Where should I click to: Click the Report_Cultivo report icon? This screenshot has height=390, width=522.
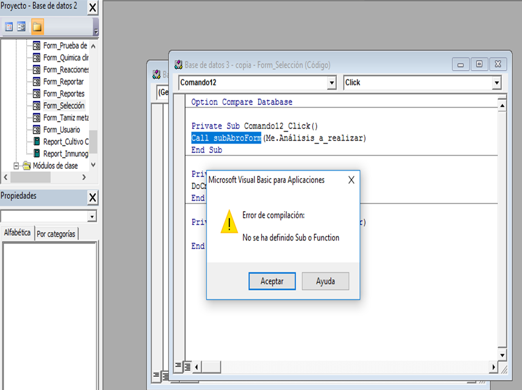[37, 141]
